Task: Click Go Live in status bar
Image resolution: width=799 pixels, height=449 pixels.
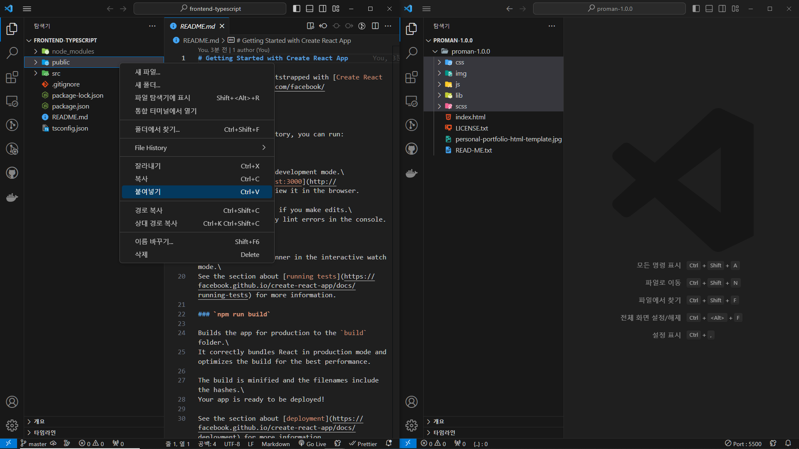Action: [312, 444]
